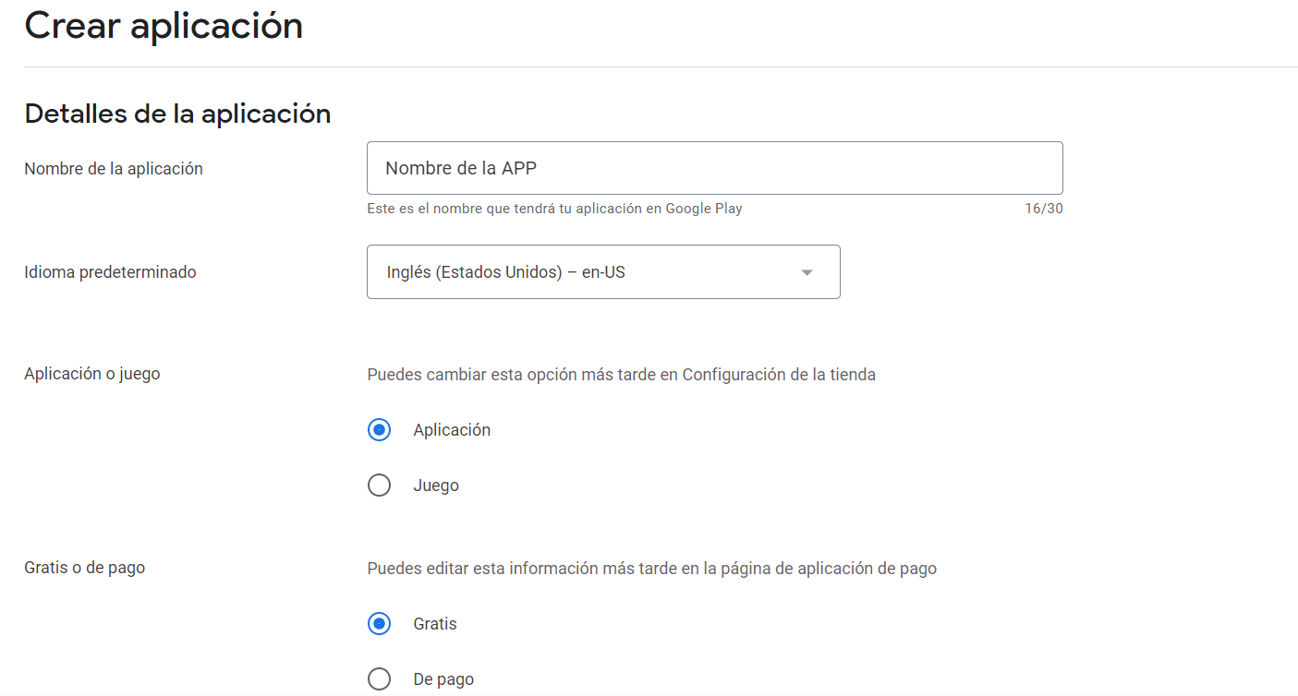Image resolution: width=1298 pixels, height=696 pixels.
Task: Click the "Nombre de la aplicación" label
Action: tap(114, 168)
